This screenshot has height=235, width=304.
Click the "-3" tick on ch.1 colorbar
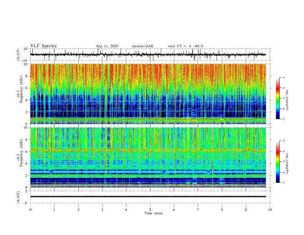coord(283,77)
